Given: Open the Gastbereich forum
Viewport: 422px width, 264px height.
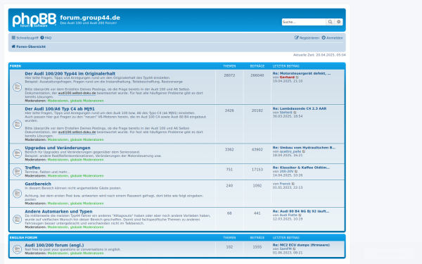Looking at the screenshot, I should click(38, 184).
